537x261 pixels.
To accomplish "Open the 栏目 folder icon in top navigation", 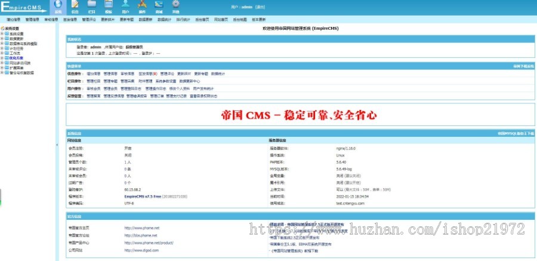I will [92, 4].
